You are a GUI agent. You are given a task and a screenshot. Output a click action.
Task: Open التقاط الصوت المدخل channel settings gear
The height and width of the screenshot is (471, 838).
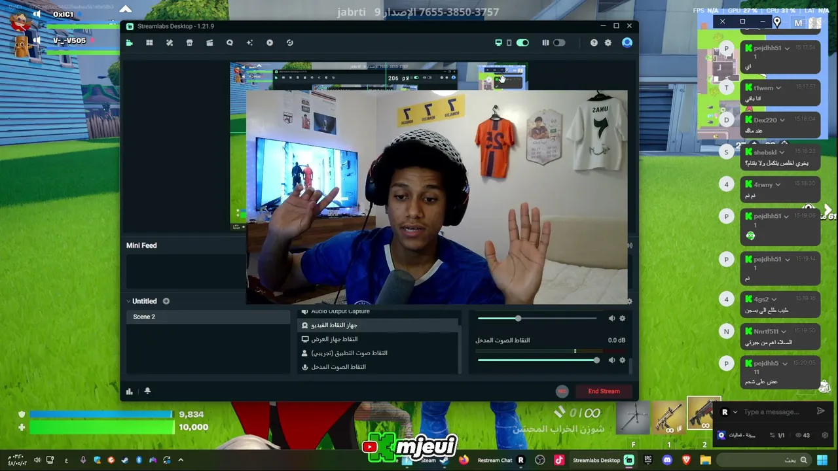623,360
